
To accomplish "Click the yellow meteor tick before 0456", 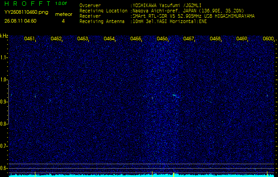I will (152, 174).
